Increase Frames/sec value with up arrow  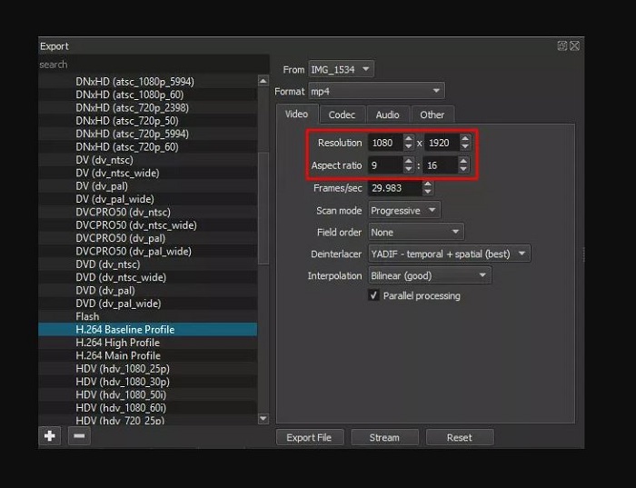coord(427,184)
